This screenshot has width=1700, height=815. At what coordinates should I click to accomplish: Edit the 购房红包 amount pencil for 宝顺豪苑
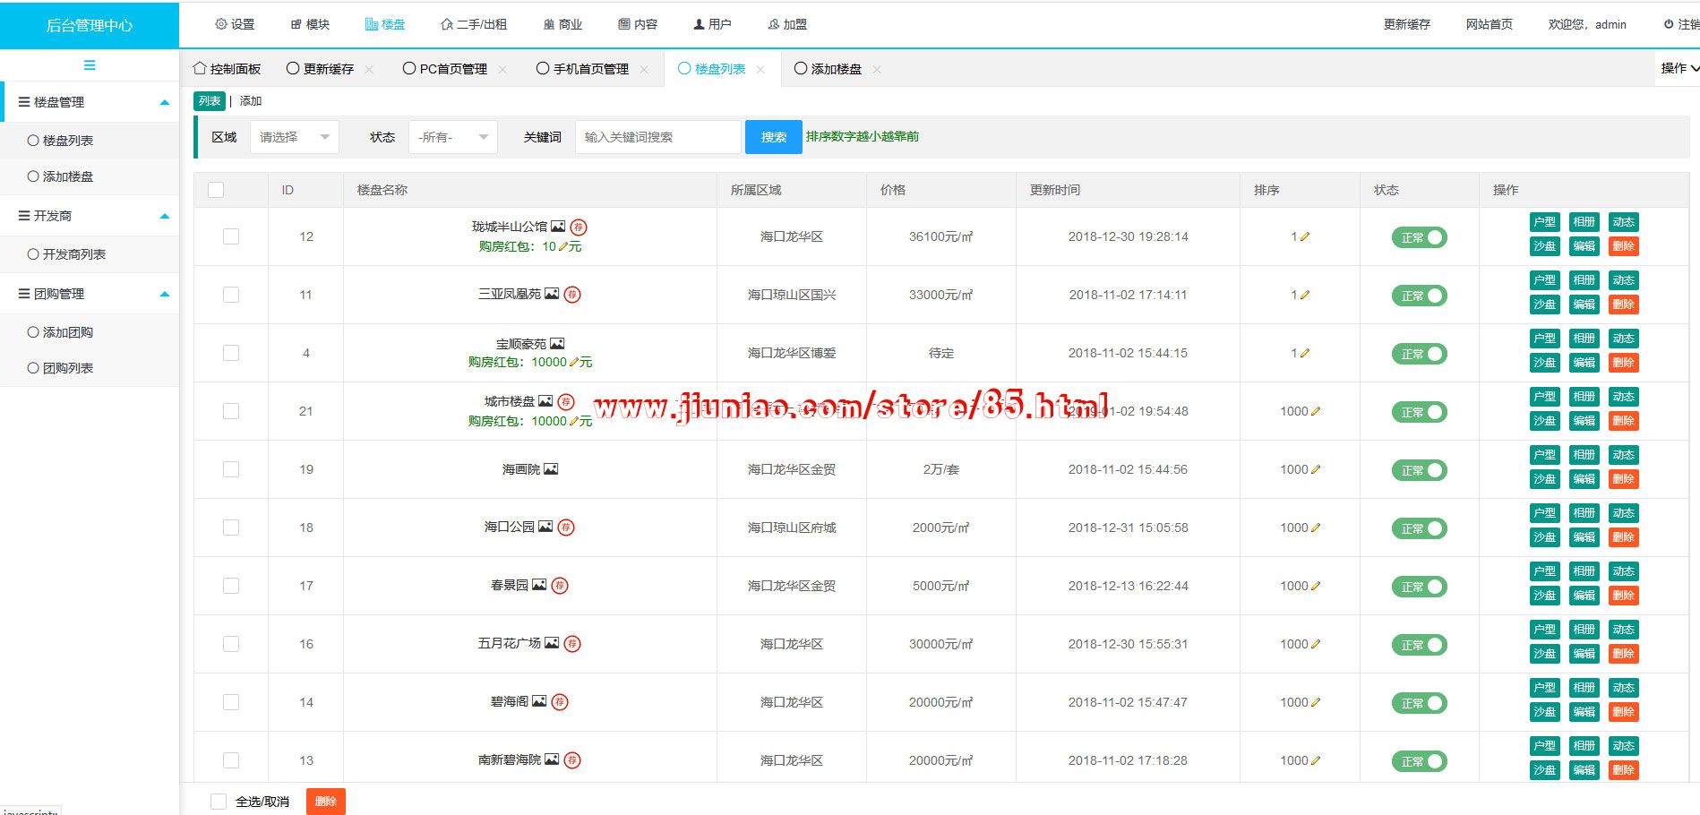(573, 363)
